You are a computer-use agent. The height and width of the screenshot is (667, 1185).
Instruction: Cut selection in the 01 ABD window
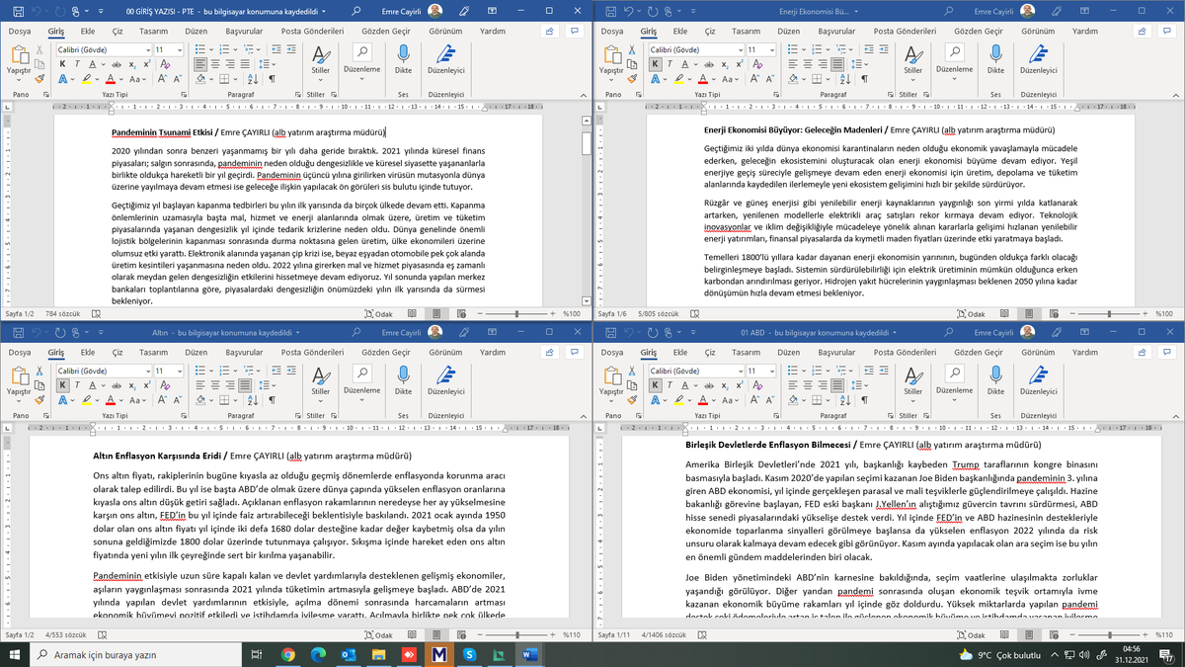pyautogui.click(x=632, y=371)
